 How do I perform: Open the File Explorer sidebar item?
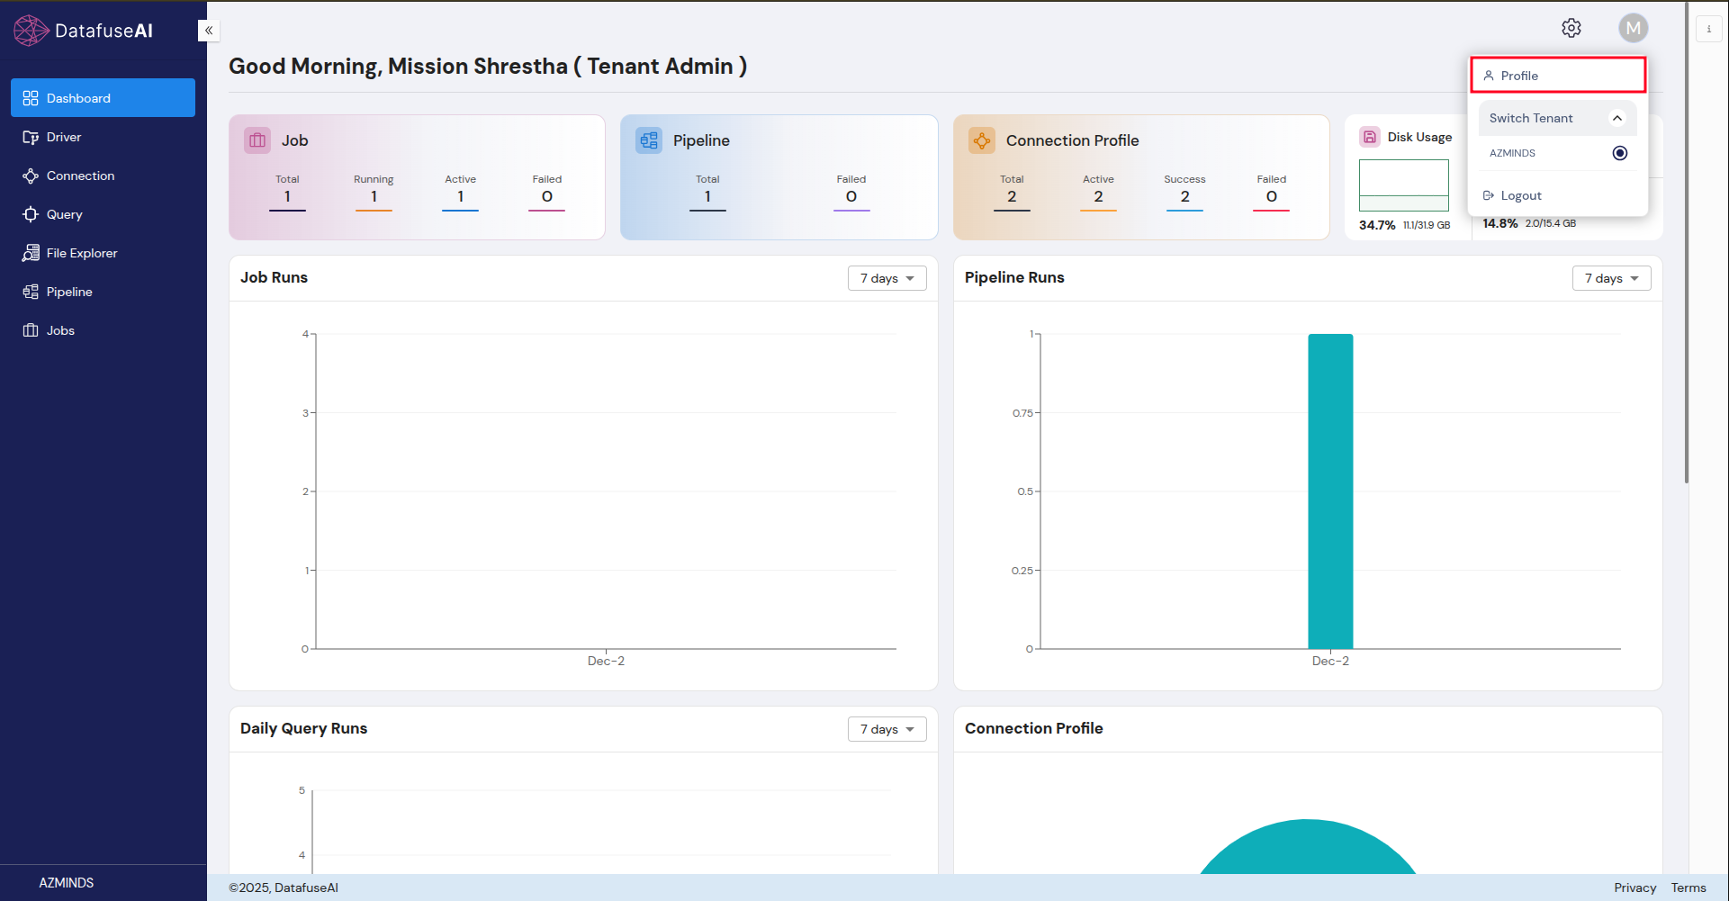tap(82, 253)
